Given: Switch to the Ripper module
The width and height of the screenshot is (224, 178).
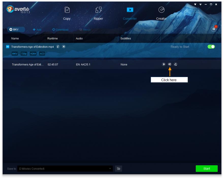Looking at the screenshot, I should tap(98, 13).
